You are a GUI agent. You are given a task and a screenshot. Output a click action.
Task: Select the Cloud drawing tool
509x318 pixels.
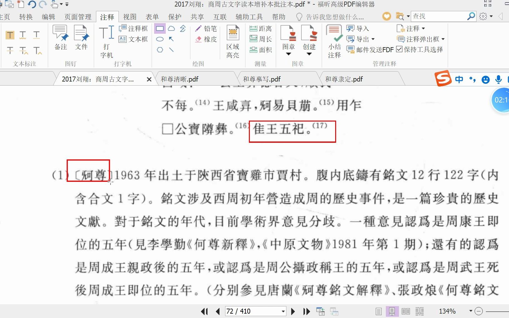pos(171,29)
